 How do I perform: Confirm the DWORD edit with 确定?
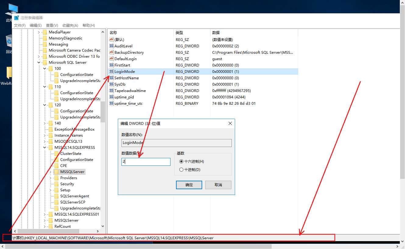click(189, 185)
